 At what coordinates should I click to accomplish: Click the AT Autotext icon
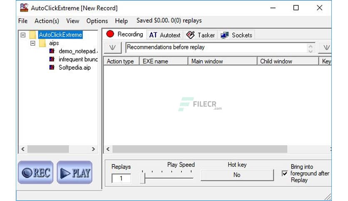pos(153,35)
